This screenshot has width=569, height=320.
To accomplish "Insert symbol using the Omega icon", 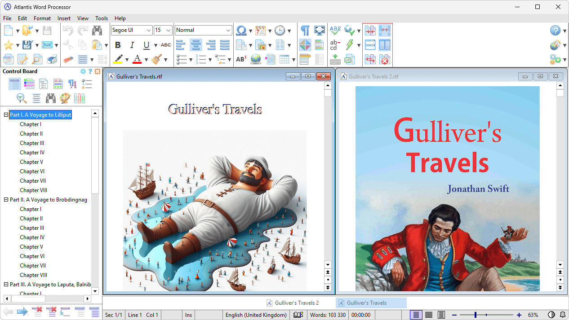I will [241, 31].
